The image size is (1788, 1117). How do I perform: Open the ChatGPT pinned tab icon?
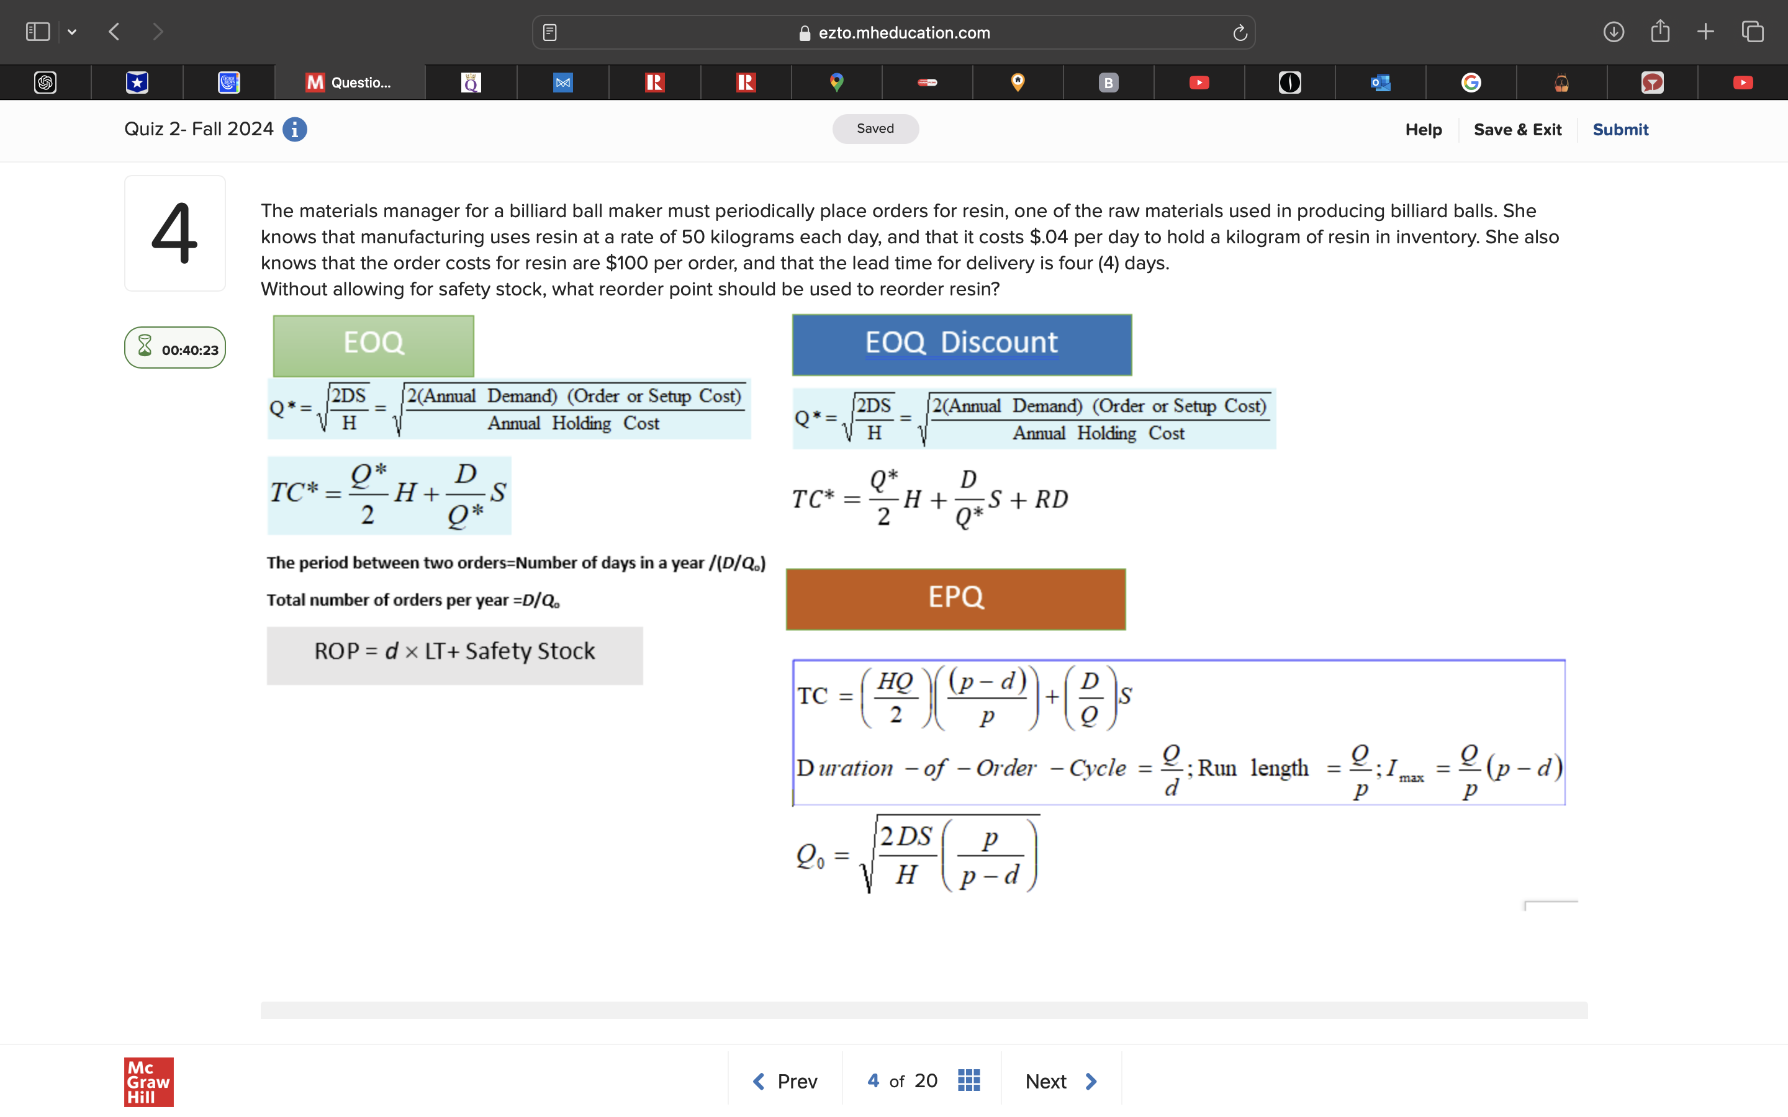pyautogui.click(x=44, y=82)
